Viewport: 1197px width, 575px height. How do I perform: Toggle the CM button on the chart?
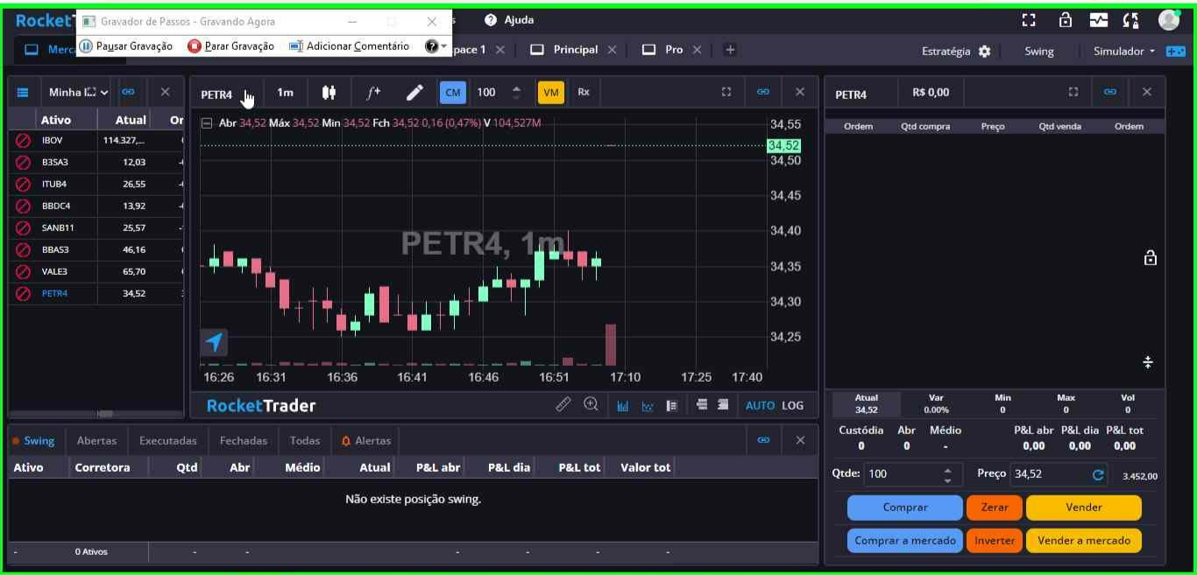[x=453, y=93]
